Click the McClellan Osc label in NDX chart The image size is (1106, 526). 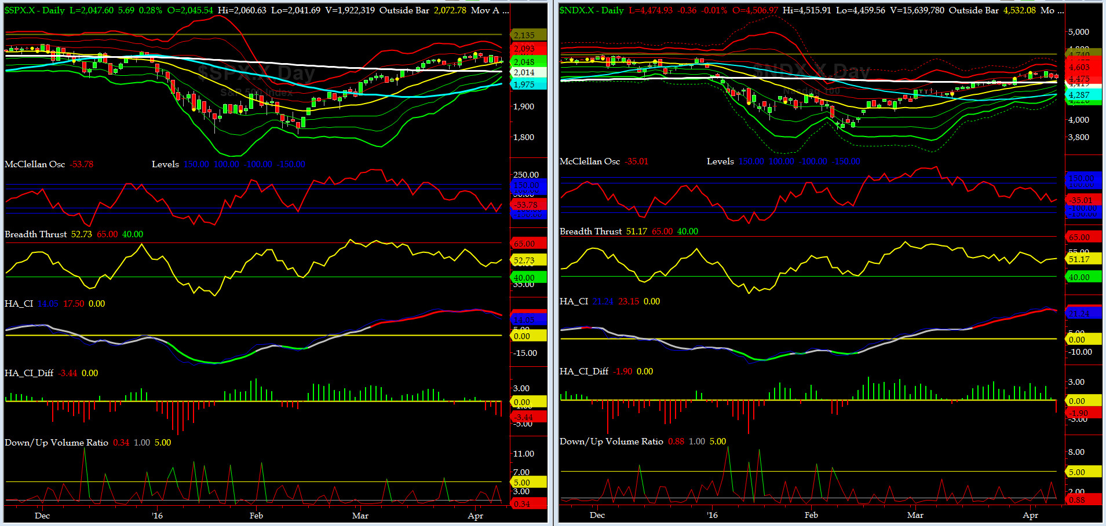point(590,161)
